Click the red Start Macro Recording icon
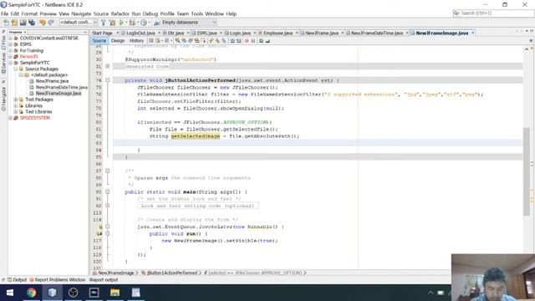Image resolution: width=535 pixels, height=301 pixels. [x=247, y=41]
